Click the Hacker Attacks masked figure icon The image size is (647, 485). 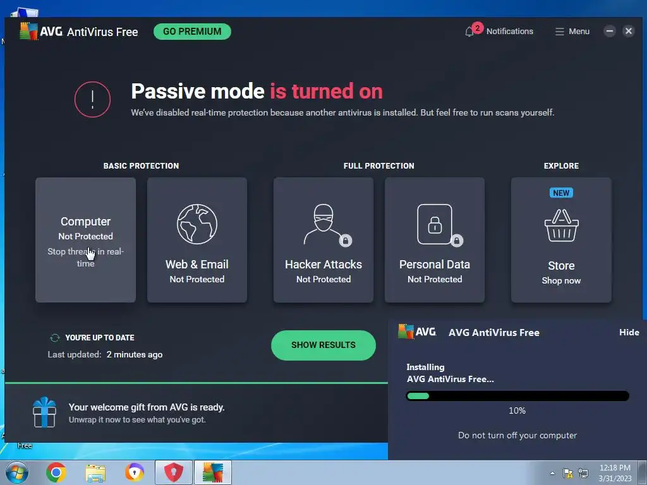(323, 224)
